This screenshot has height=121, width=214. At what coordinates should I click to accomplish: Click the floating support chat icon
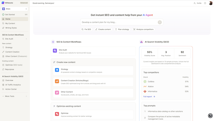pos(210,116)
